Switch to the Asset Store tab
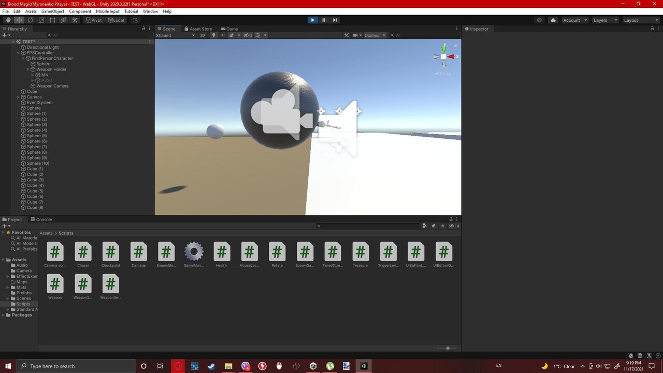Viewport: 663px width, 373px height. point(198,29)
